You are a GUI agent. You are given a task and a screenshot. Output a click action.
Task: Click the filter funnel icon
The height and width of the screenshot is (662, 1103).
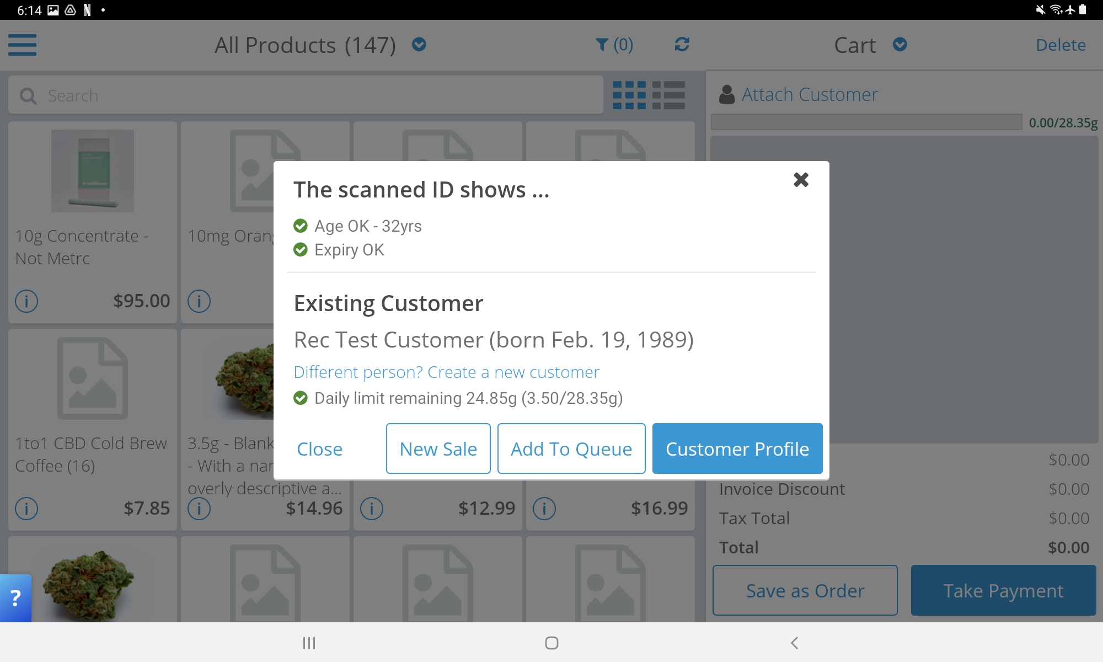602,45
